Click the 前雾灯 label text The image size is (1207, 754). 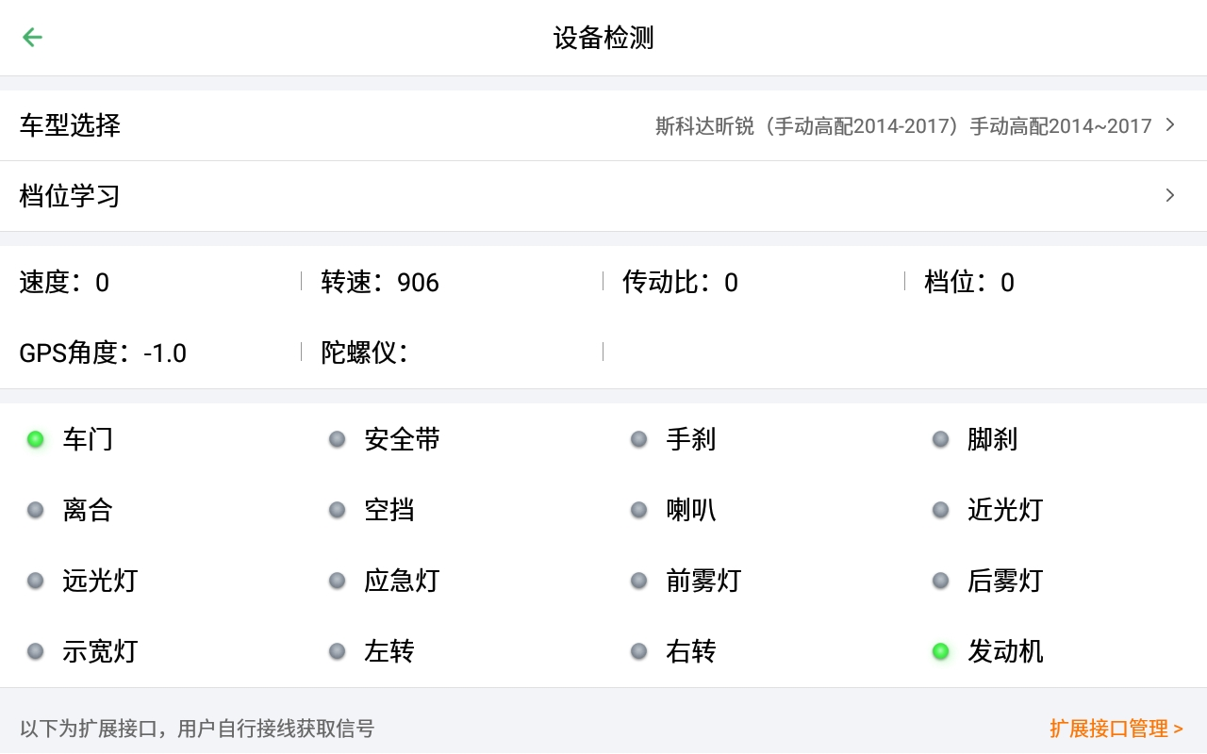point(703,581)
